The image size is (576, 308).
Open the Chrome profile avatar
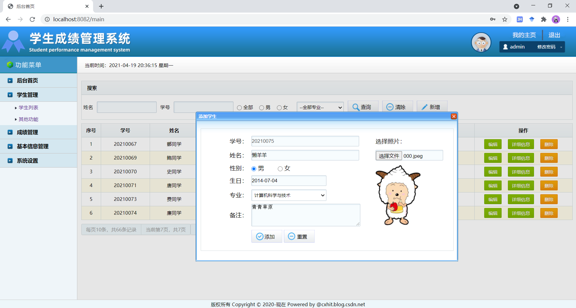coord(556,19)
